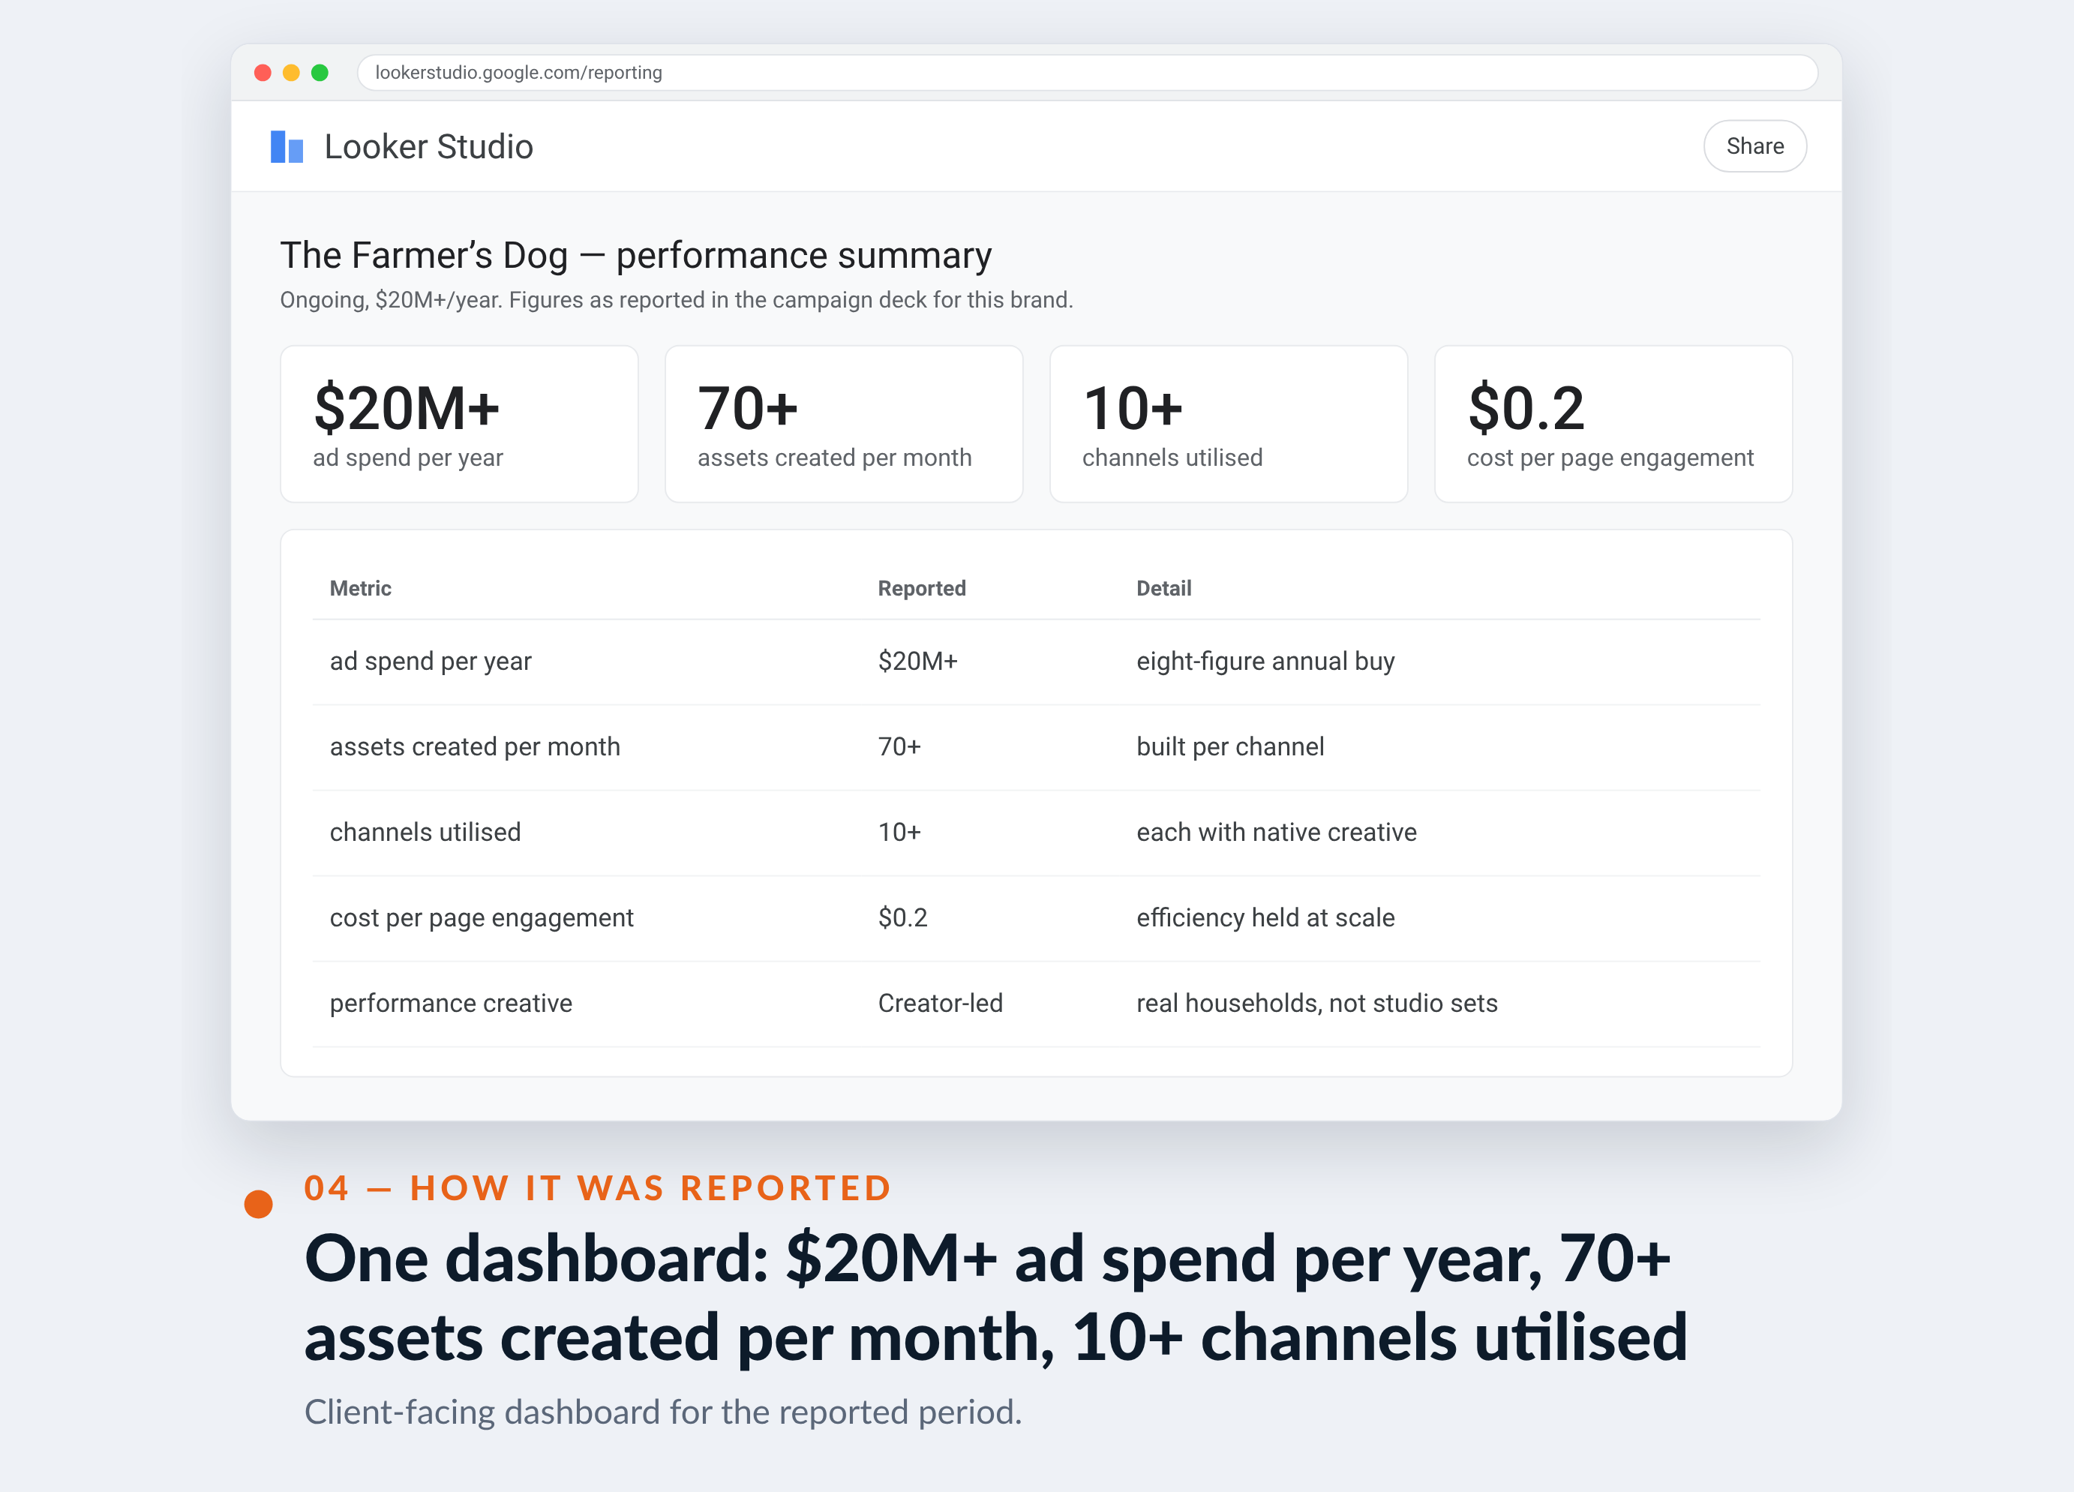Click the '70+' reported table cell
The height and width of the screenshot is (1492, 2074).
(x=899, y=746)
